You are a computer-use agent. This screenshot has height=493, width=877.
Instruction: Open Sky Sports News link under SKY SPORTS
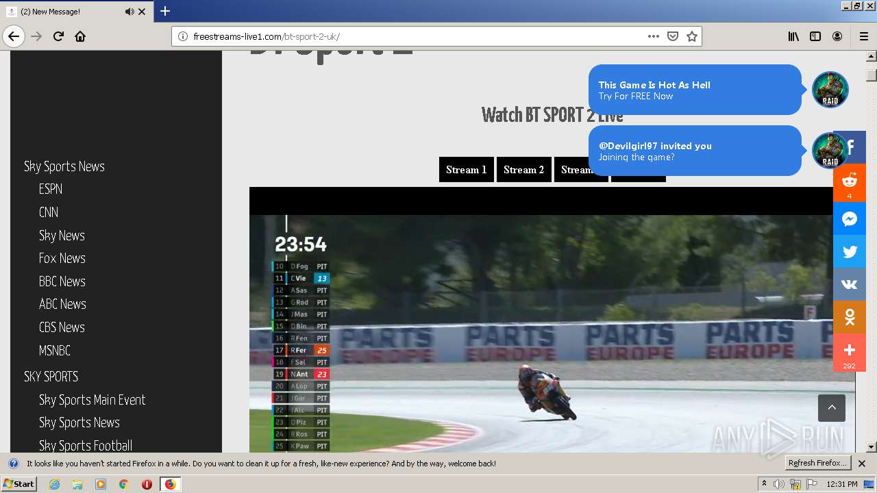(x=79, y=422)
